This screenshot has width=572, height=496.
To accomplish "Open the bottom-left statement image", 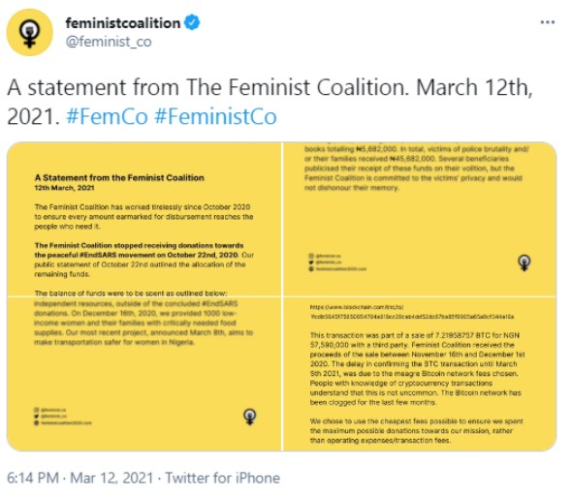I will click(x=144, y=374).
